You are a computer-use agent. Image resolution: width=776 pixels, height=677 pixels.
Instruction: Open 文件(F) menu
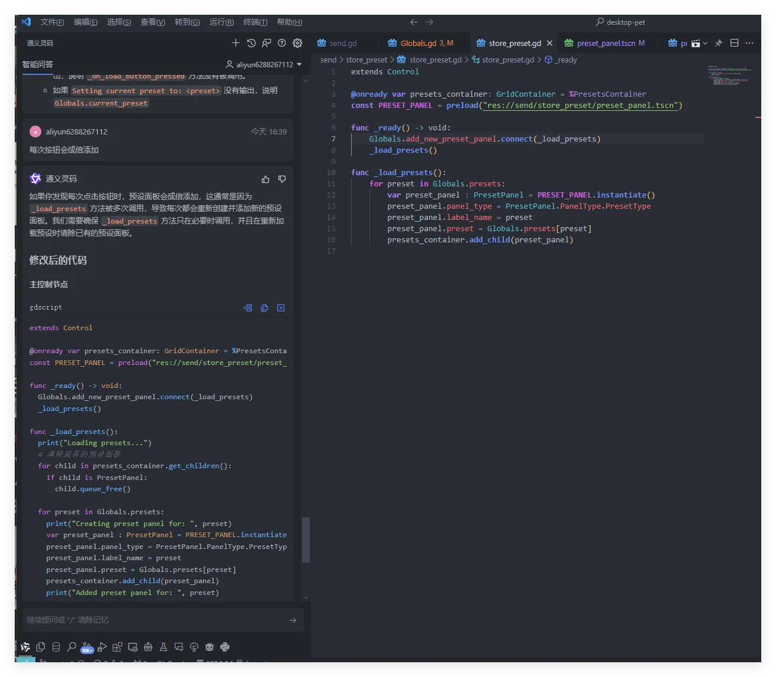(53, 22)
